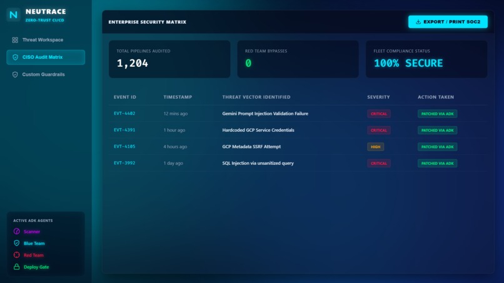
Task: Click Gemini Prompt Injection Validation Failure text
Action: 265,114
